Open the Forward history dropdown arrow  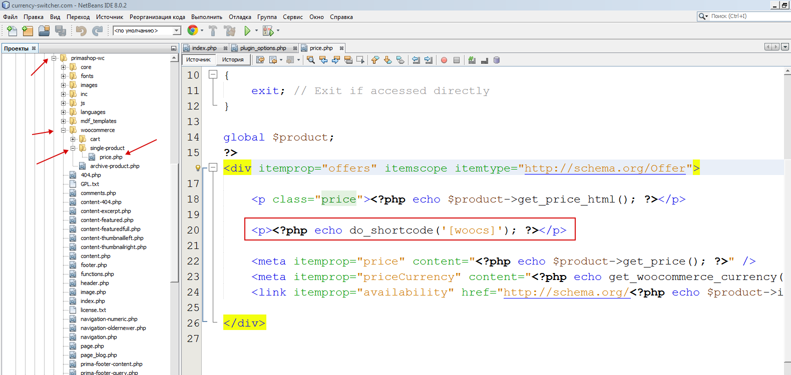298,60
